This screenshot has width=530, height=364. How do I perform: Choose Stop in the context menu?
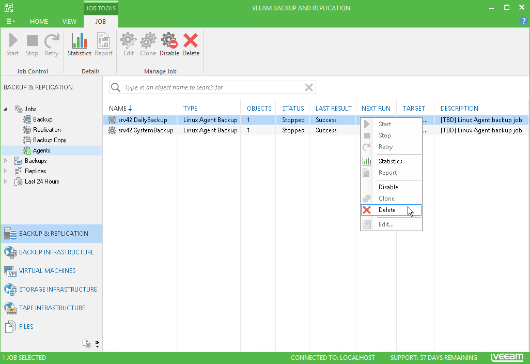(391, 135)
